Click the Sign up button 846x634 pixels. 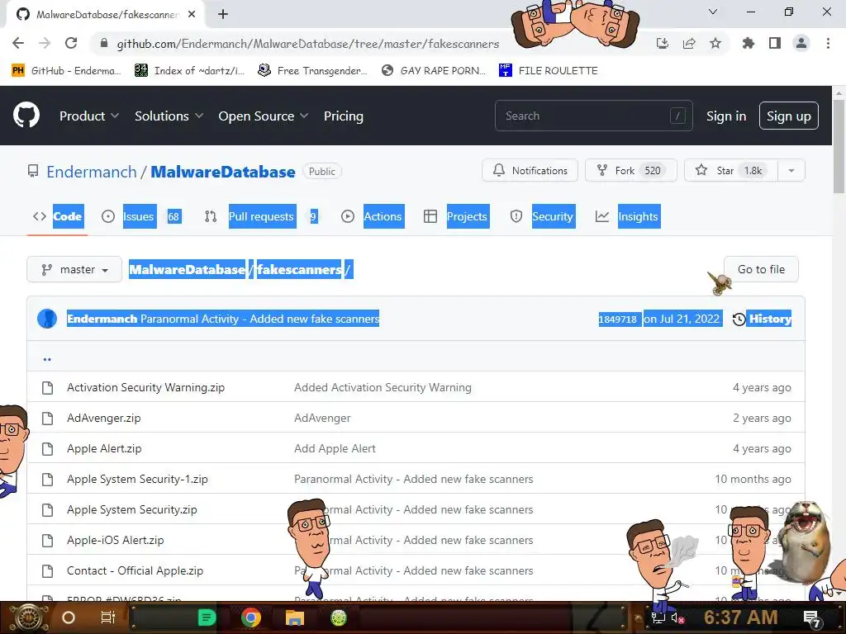point(789,116)
